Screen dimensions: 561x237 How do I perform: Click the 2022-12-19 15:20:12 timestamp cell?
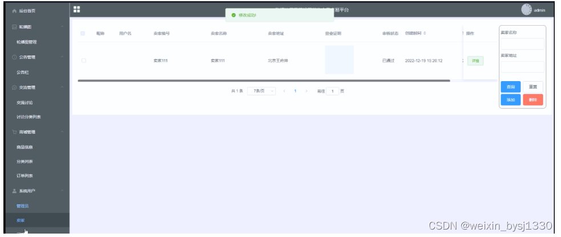coord(423,61)
